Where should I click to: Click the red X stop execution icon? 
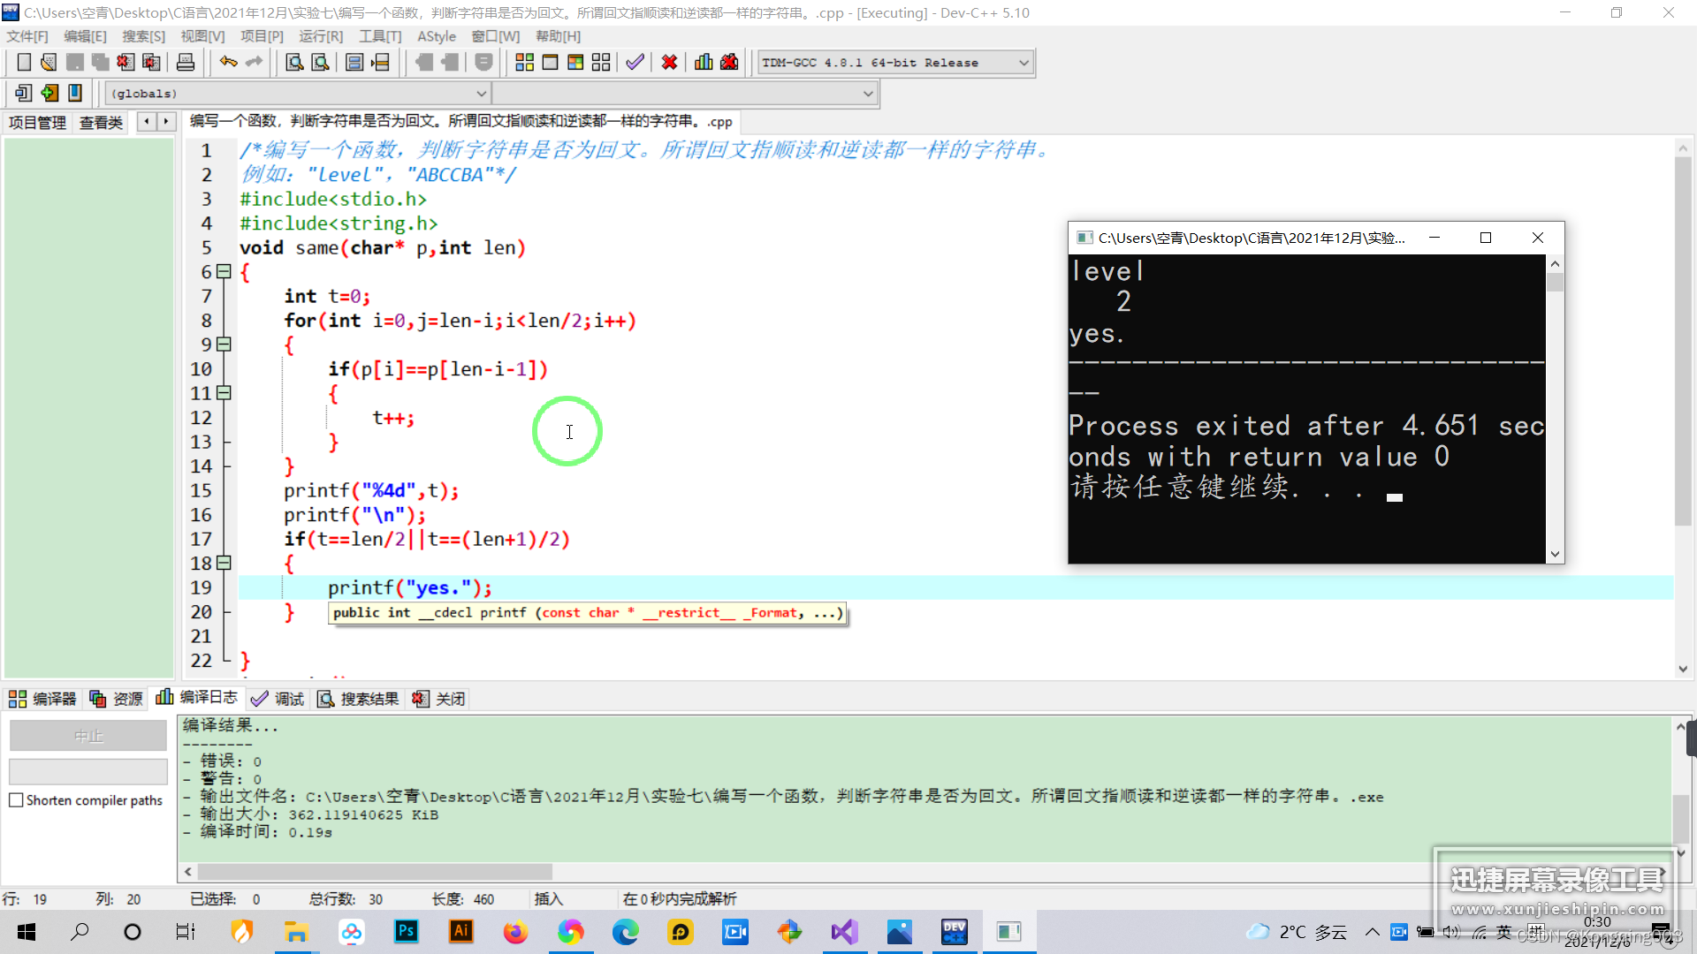(669, 63)
